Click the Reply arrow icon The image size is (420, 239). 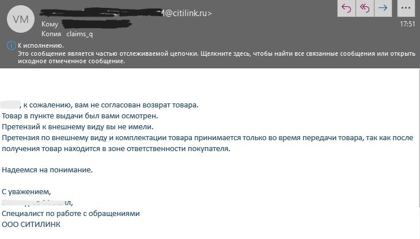click(347, 7)
